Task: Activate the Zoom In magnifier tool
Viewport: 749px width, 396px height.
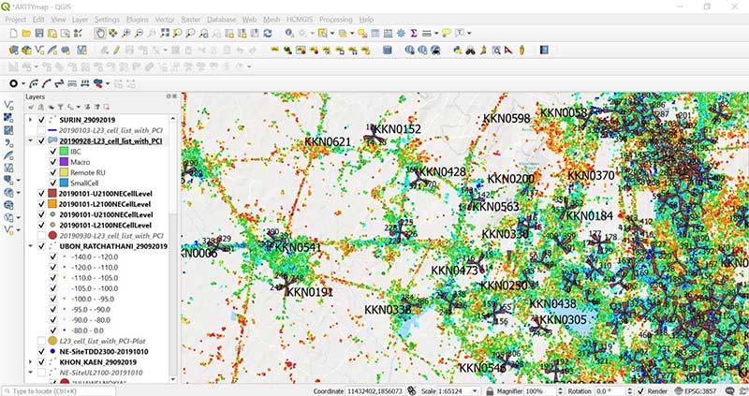Action: [x=126, y=33]
